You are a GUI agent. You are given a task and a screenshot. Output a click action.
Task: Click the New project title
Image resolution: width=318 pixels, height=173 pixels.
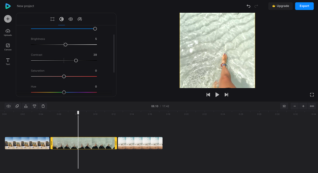click(x=25, y=6)
